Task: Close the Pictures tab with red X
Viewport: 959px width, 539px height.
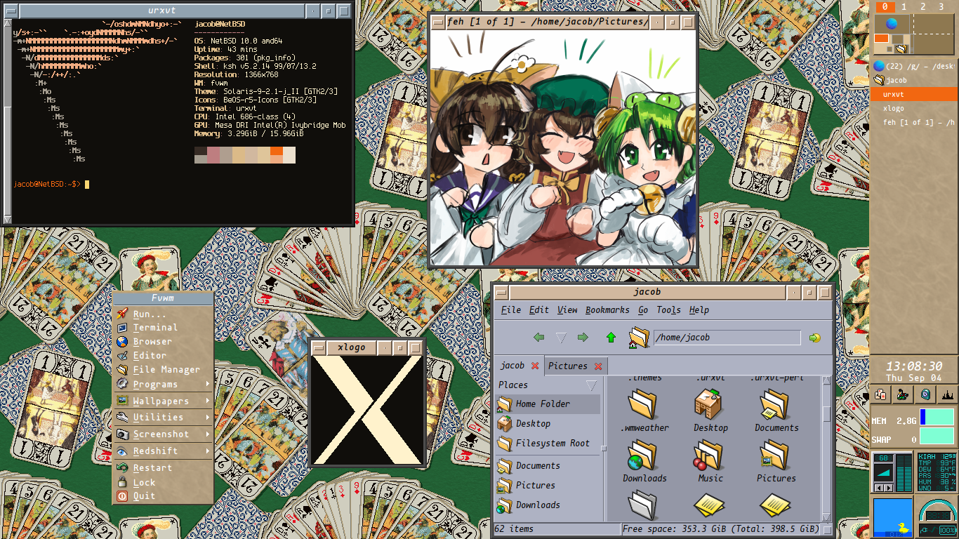Action: (x=598, y=366)
